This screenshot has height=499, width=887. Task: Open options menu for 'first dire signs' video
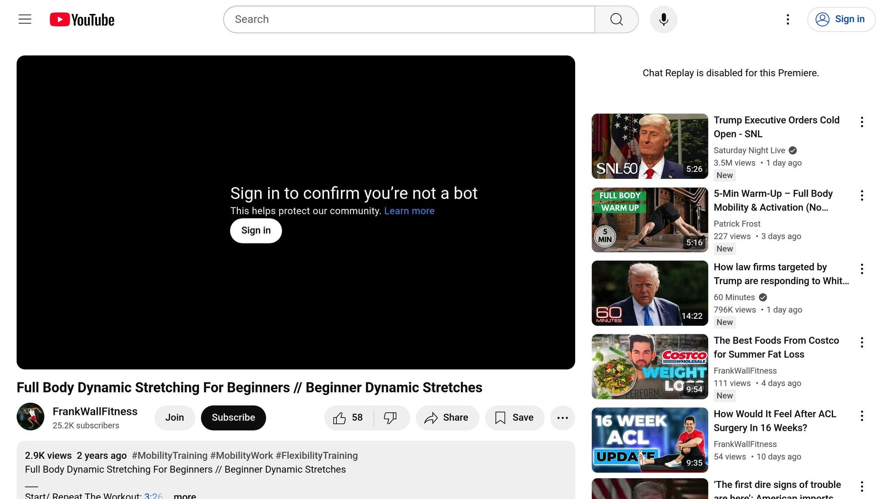pos(862,486)
